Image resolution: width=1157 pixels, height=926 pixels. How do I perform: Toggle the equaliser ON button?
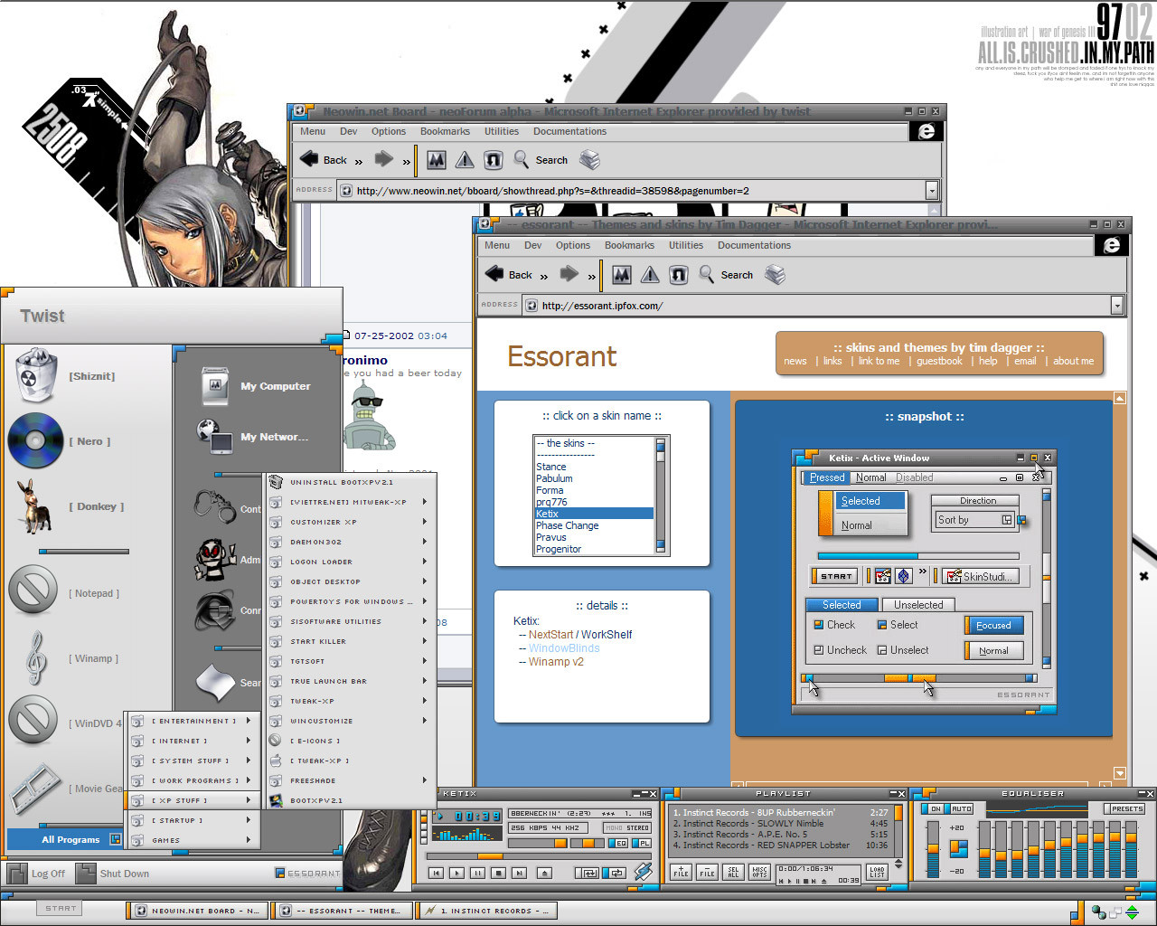tap(933, 809)
